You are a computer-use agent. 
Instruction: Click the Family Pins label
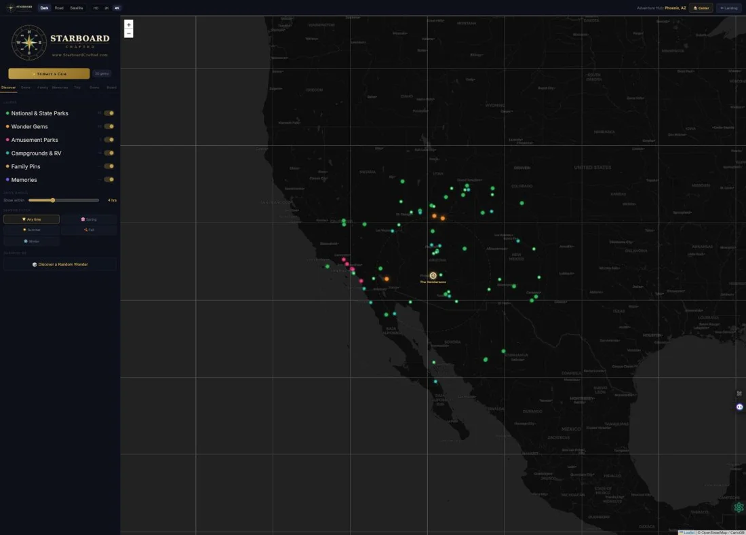[26, 167]
